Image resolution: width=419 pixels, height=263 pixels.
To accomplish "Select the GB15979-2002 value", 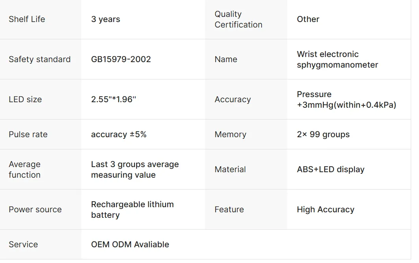I will [x=121, y=59].
